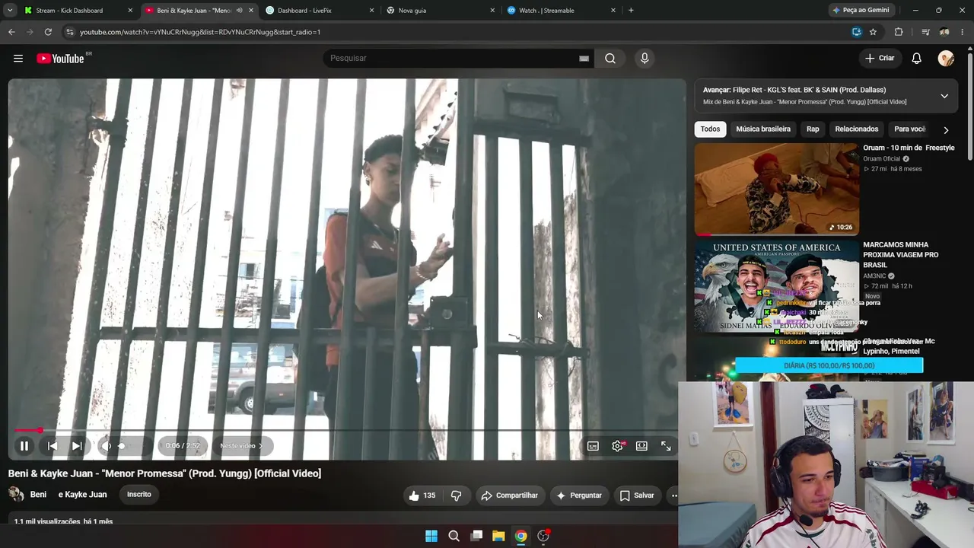The image size is (974, 548).
Task: Reload the current page
Action: (x=48, y=32)
